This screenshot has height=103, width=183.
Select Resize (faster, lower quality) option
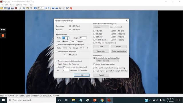tap(94, 64)
